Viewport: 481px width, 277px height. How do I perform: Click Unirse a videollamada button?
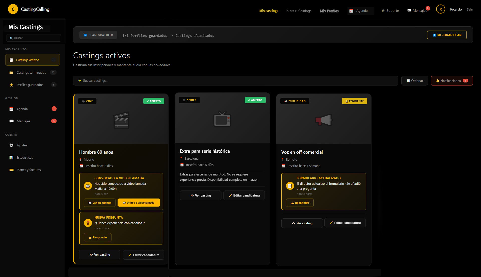(139, 203)
